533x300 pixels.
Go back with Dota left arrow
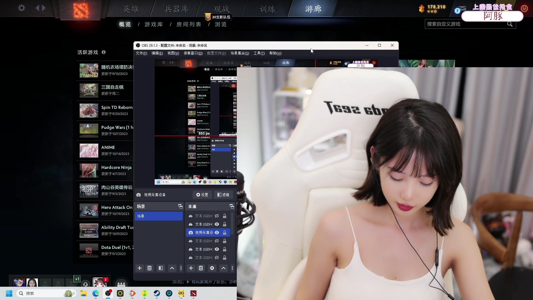[37, 8]
